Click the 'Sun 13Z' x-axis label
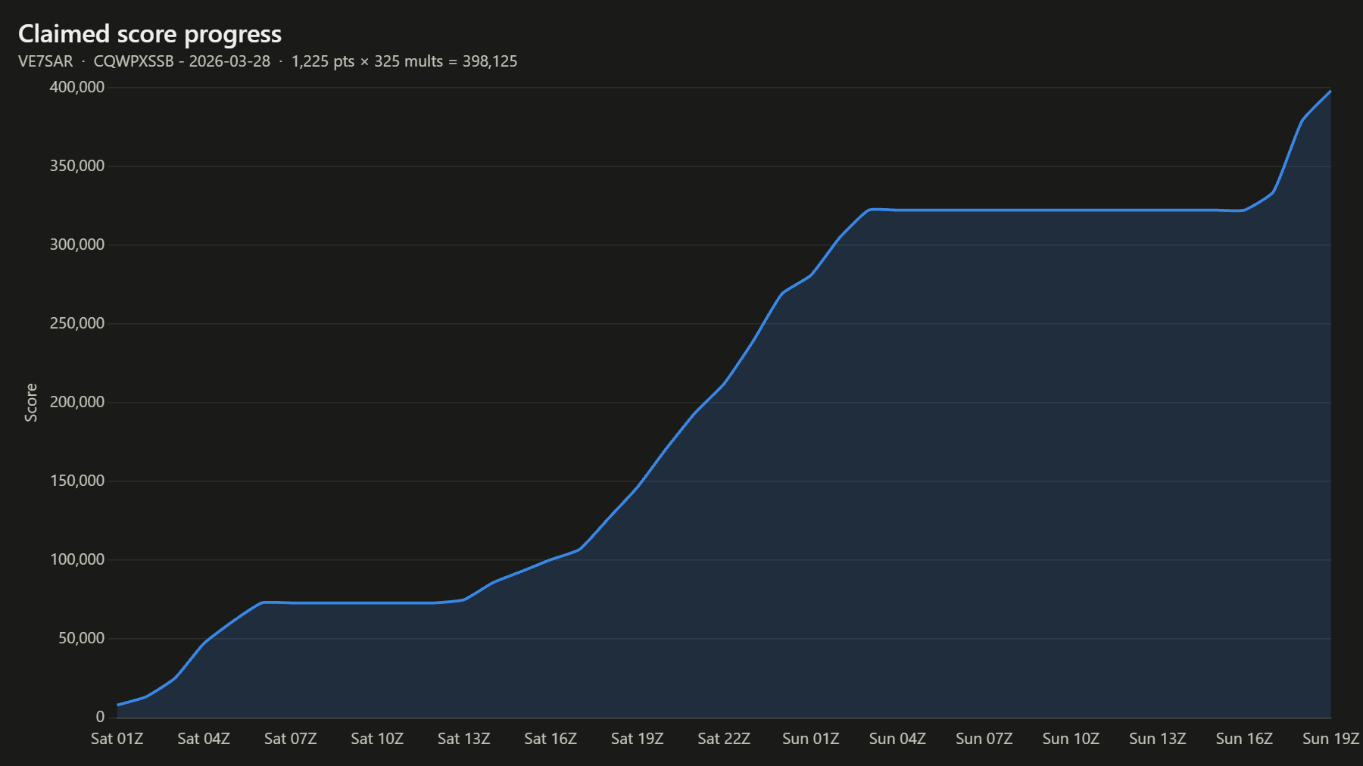This screenshot has height=766, width=1363. (1158, 739)
